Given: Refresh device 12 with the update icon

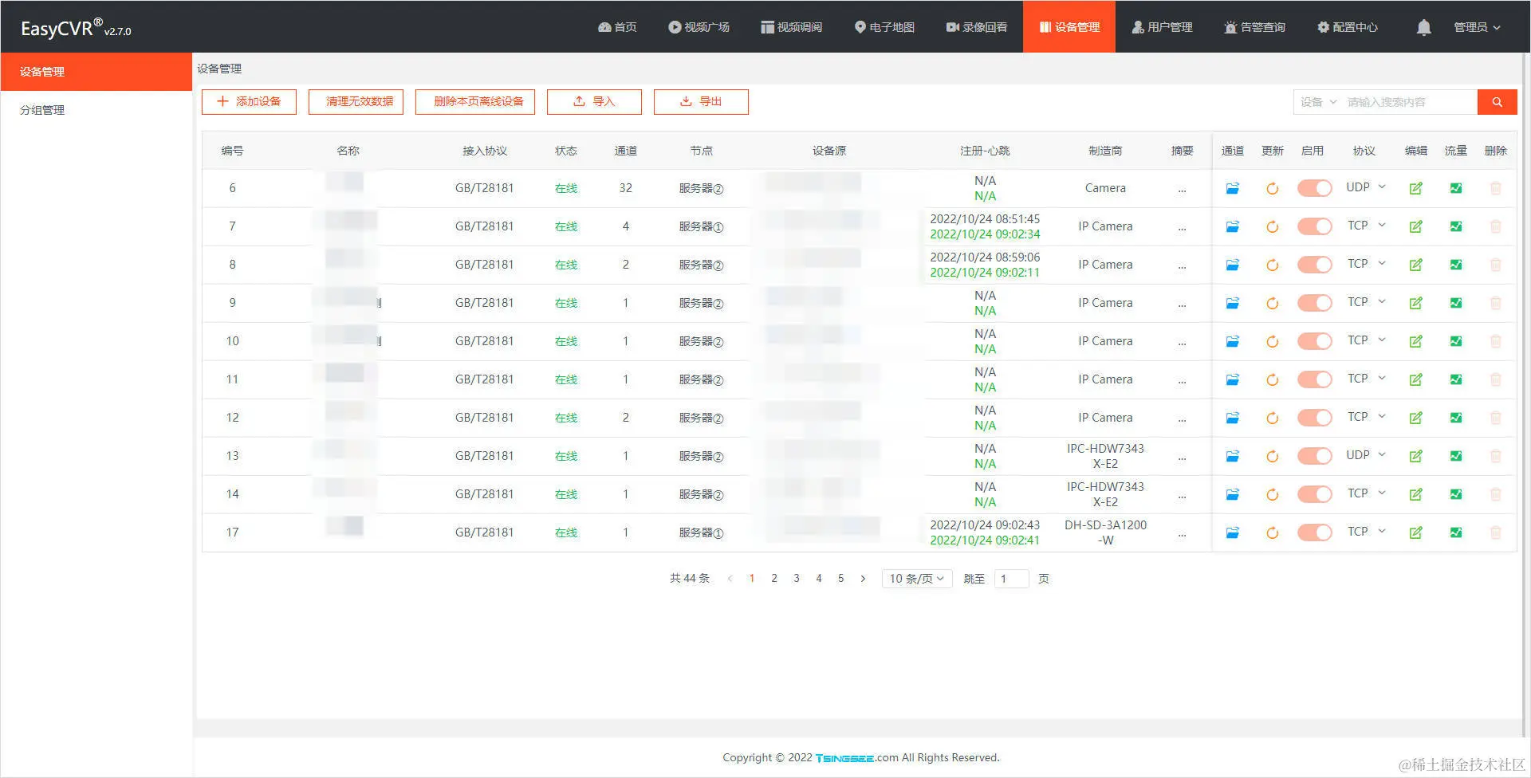Looking at the screenshot, I should (x=1272, y=418).
